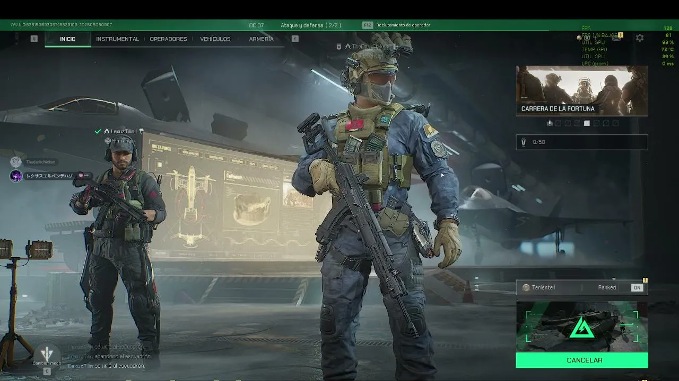The height and width of the screenshot is (381, 679).
Task: Click the gold coin currency icon
Action: [579, 38]
